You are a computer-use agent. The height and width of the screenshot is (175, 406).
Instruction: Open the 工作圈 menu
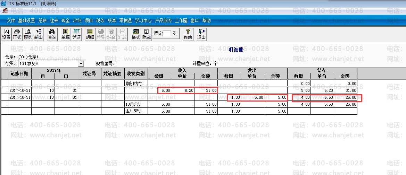181,21
